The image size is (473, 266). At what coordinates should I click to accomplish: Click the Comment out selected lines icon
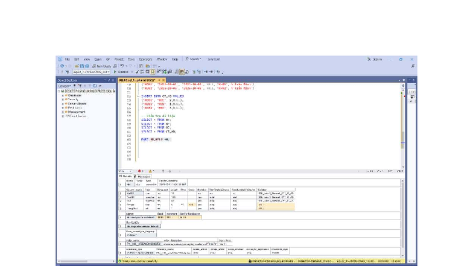point(194,72)
